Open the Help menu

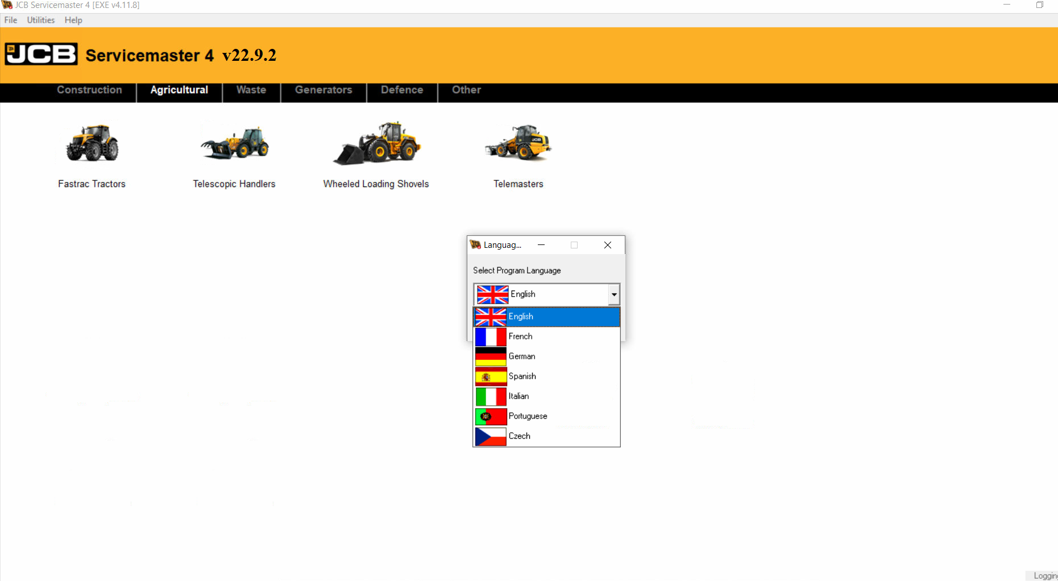(73, 20)
